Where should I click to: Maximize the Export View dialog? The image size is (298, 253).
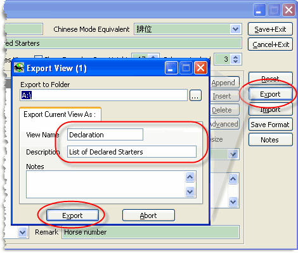pos(186,68)
